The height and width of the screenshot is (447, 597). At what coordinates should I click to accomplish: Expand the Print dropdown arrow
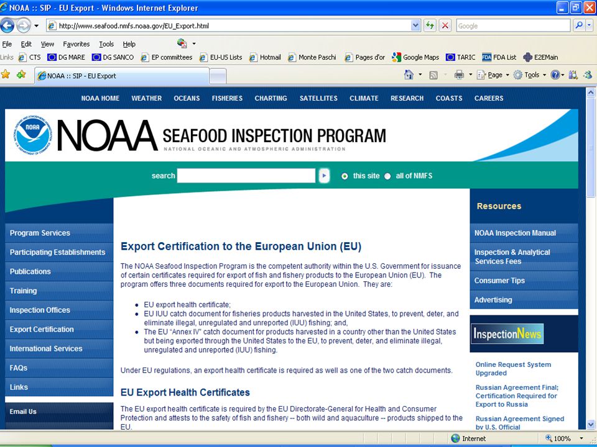[471, 75]
